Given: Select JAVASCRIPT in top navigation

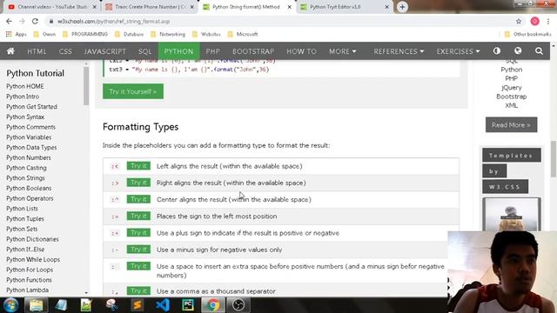Looking at the screenshot, I should (x=104, y=51).
